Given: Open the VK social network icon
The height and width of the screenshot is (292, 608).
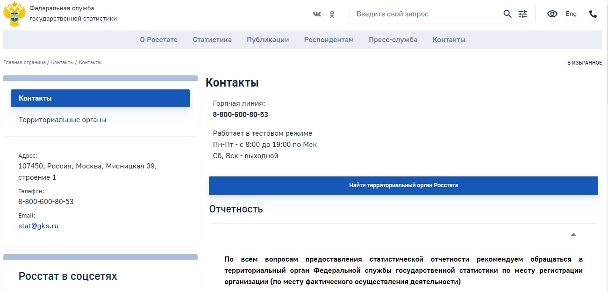Looking at the screenshot, I should [317, 14].
